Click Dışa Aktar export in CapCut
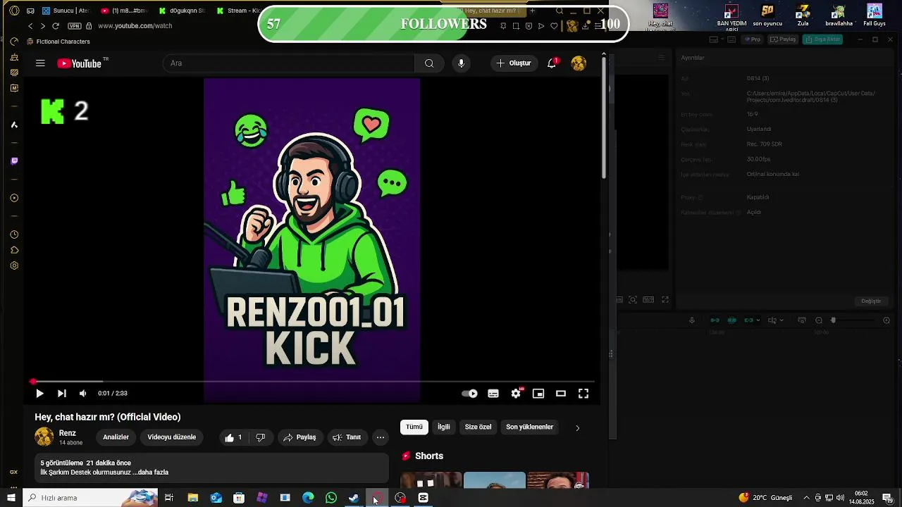 tap(823, 39)
